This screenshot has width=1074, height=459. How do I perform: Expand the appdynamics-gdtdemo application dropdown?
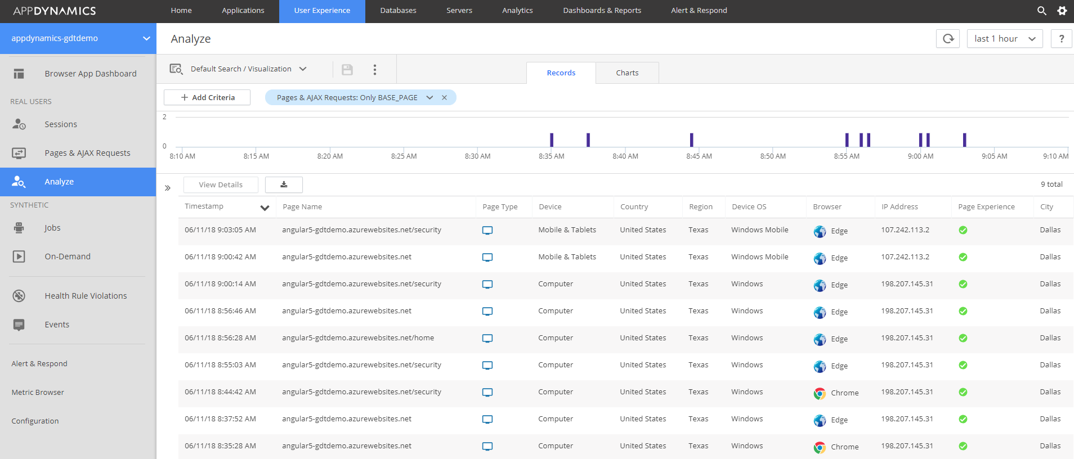click(x=146, y=38)
